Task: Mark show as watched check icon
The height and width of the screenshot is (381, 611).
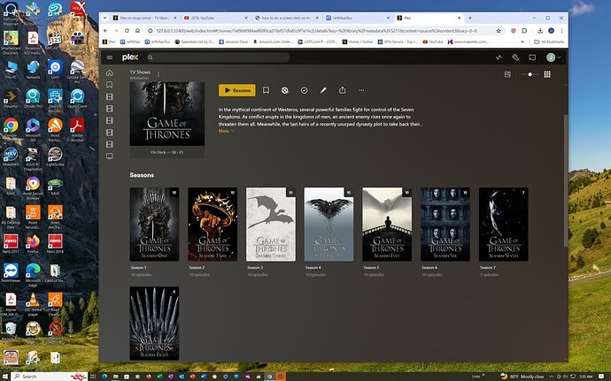Action: coord(304,90)
